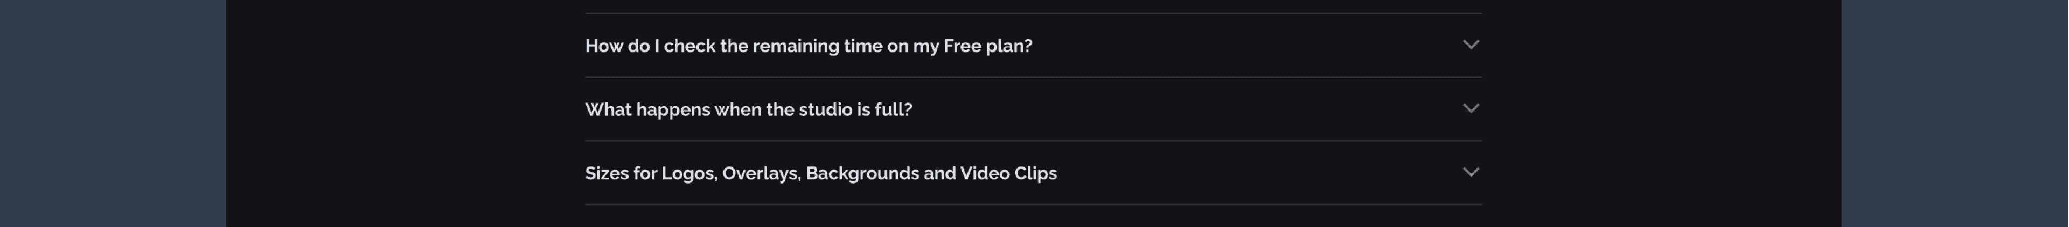The image size is (2069, 227).
Task: Expand "Sizes for Logos, Overlays, Backgrounds" section
Action: pyautogui.click(x=820, y=173)
